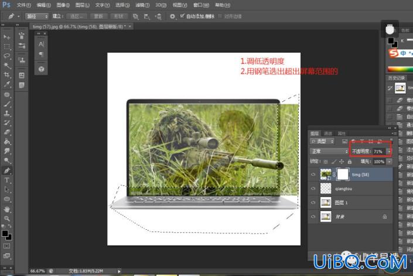
Task: Collapse the left toolbox double-arrow
Action: pos(3,25)
